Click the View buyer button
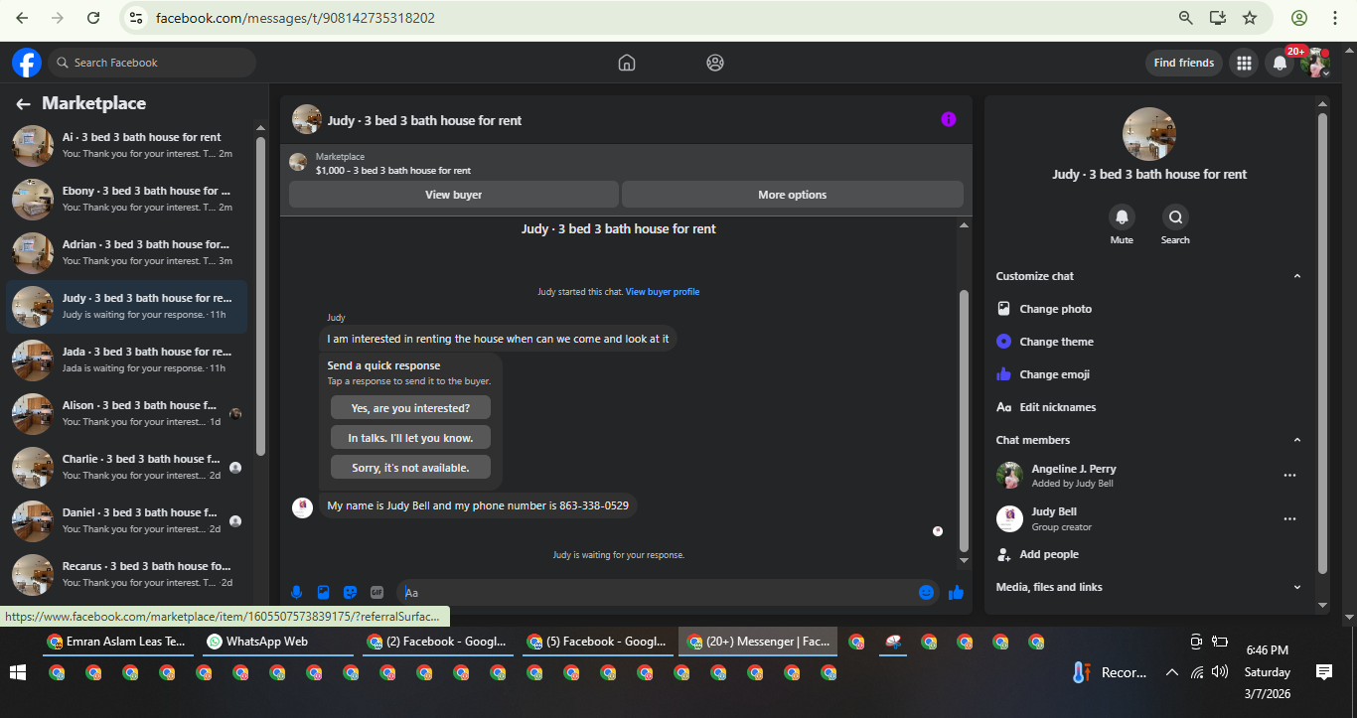Screen dimensions: 1357x718 [x=454, y=195]
